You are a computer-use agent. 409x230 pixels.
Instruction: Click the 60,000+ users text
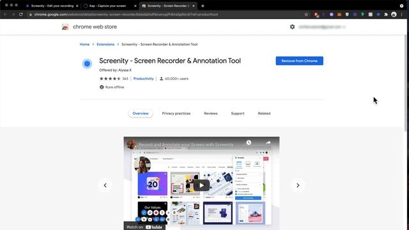click(x=176, y=79)
